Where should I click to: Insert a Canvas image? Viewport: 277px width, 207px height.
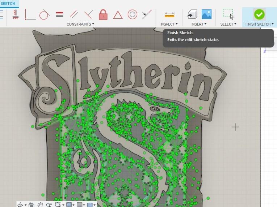pos(206,14)
